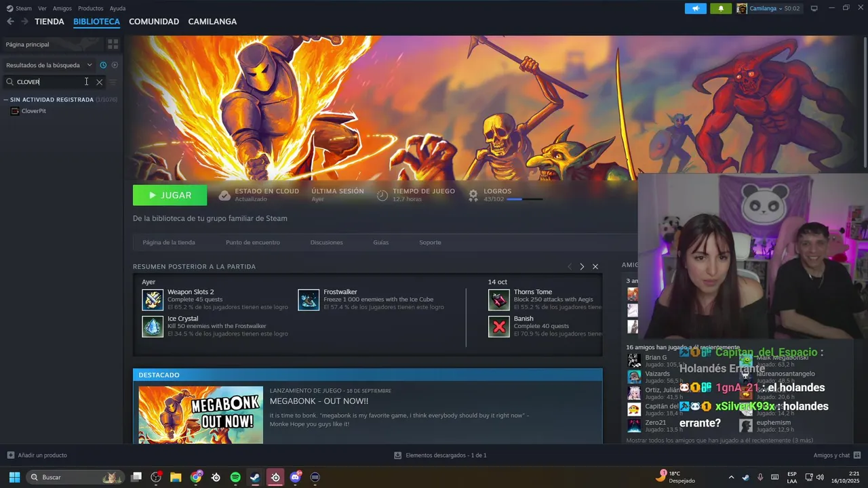Screen dimensions: 868x488
Task: Click friend Vaizards' avatar
Action: 634,377
